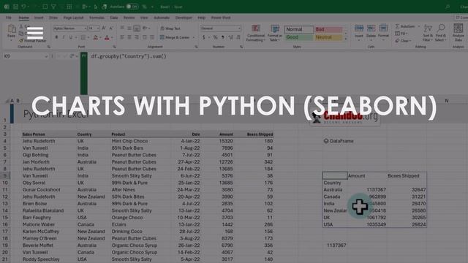Switch to the Power Pivot tab

pos(221,18)
